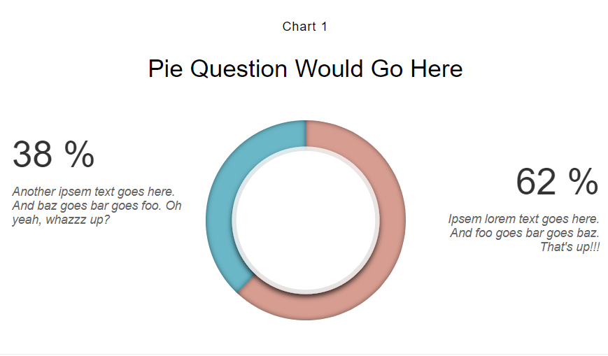The height and width of the screenshot is (356, 608).
Task: Click the "And foo goes bar goes baz." line
Action: point(525,233)
